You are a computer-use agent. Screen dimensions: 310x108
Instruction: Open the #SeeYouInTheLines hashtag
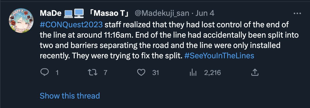tap(219, 56)
